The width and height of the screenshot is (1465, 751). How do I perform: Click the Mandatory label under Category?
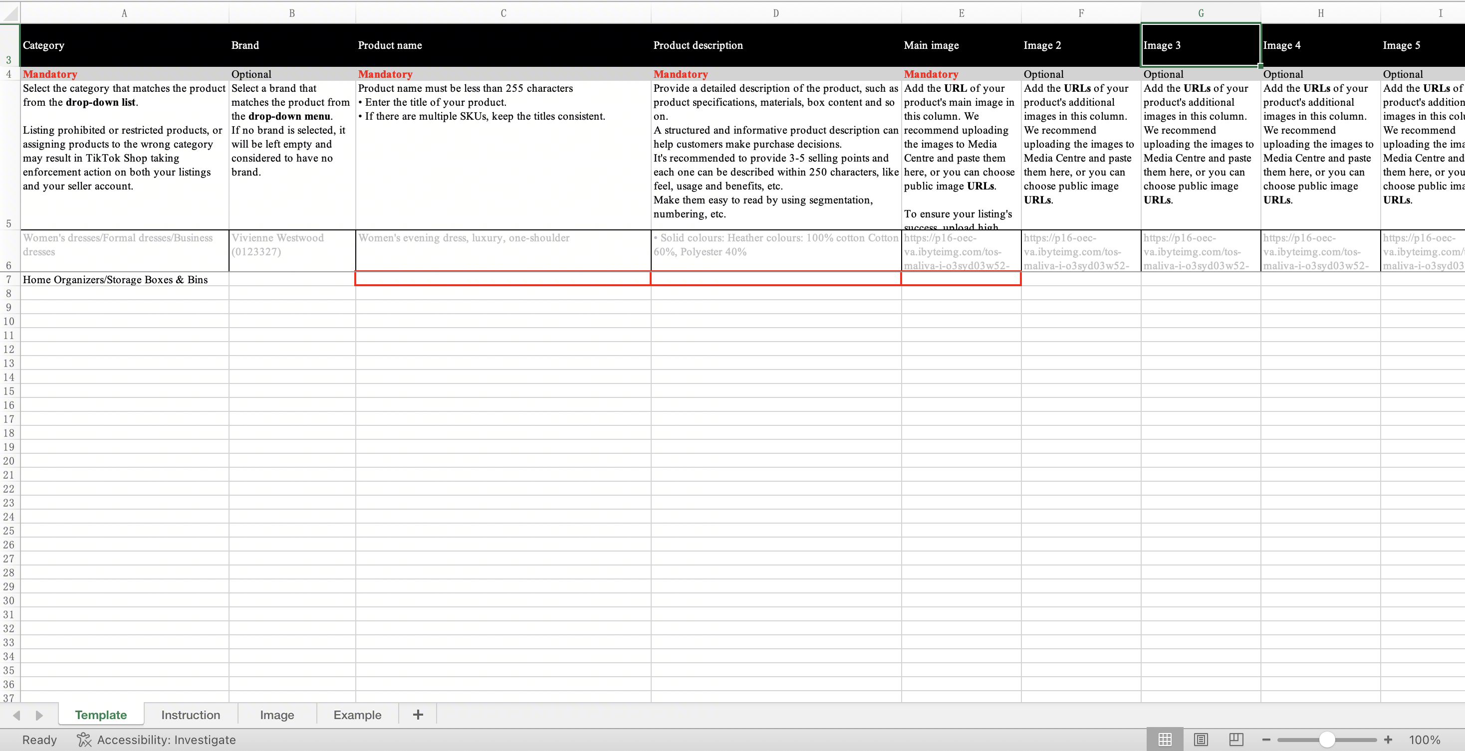(x=50, y=74)
